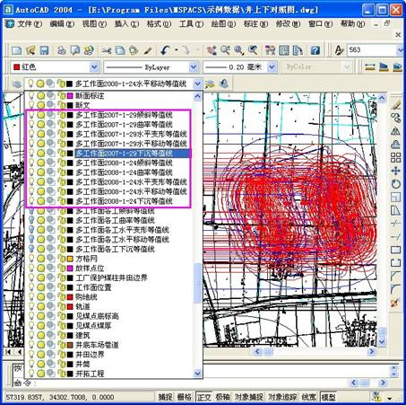Click Make Object's Layer Current icon
This screenshot has width=406, height=405.
(210, 84)
